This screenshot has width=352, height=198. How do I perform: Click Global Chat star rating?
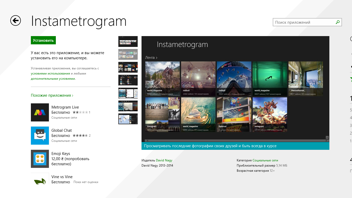pyautogui.click(x=80, y=136)
